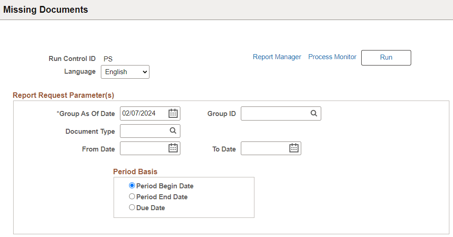The height and width of the screenshot is (237, 453).
Task: Open the From Date calendar icon
Action: point(173,148)
